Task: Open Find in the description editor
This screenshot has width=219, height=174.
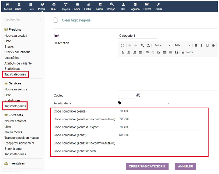Action: (x=142, y=45)
